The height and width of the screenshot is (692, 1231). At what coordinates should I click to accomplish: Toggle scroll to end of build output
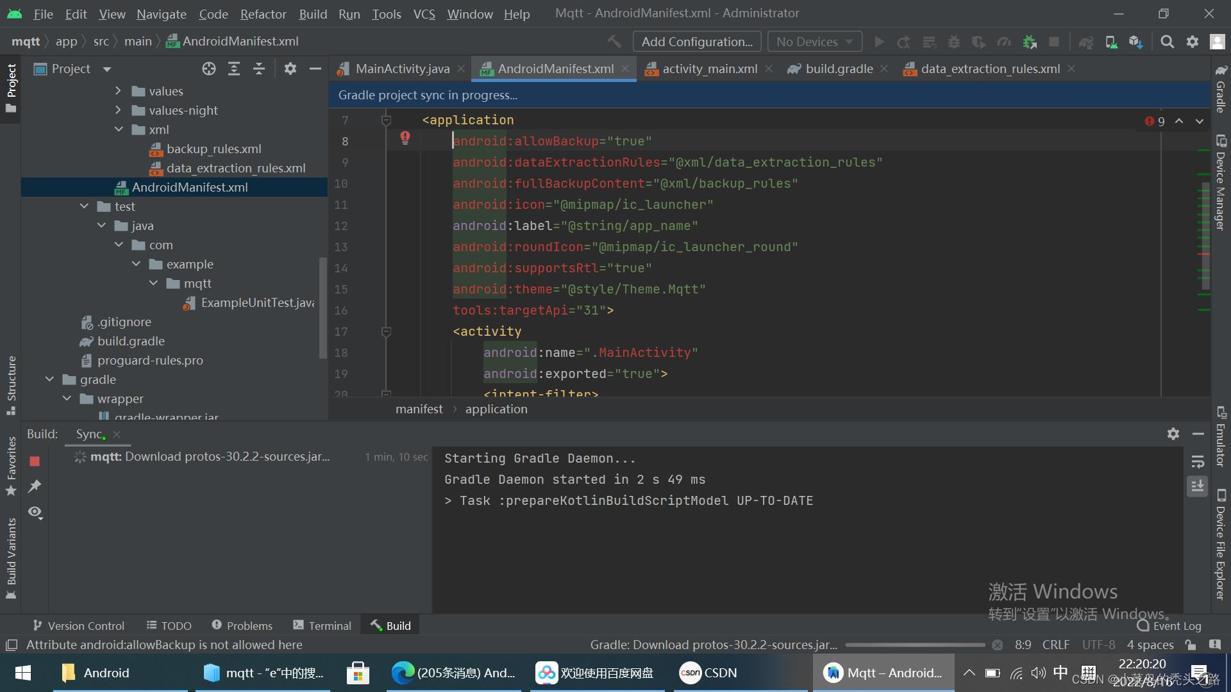(x=1197, y=486)
